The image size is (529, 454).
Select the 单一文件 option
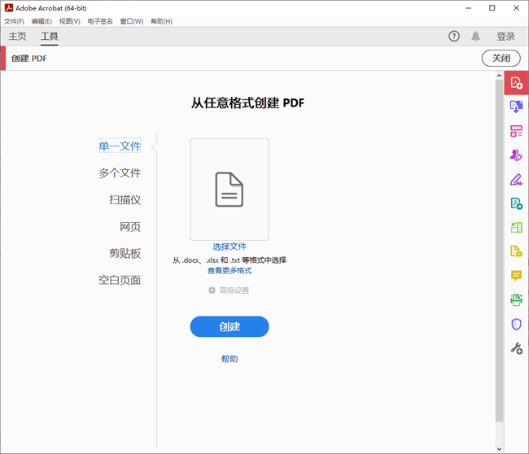(120, 146)
